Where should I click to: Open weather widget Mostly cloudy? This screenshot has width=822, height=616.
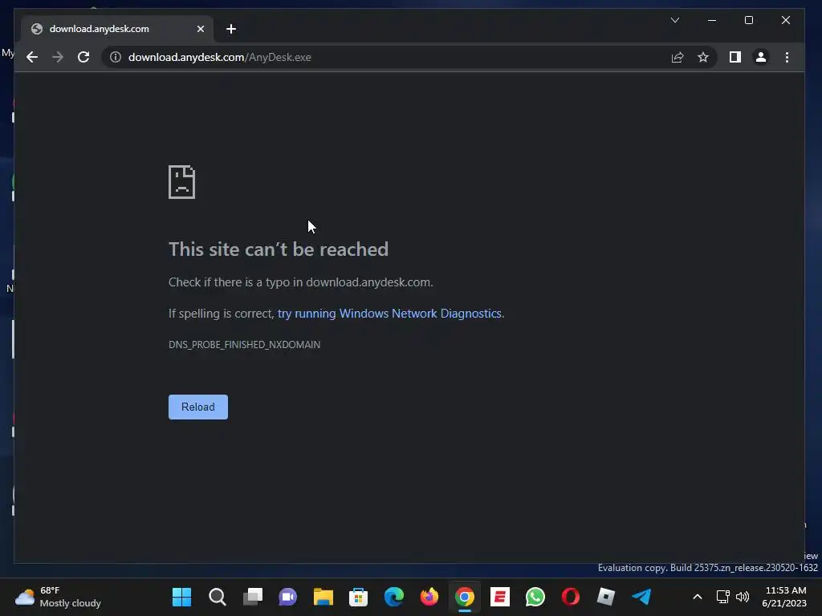tap(58, 597)
